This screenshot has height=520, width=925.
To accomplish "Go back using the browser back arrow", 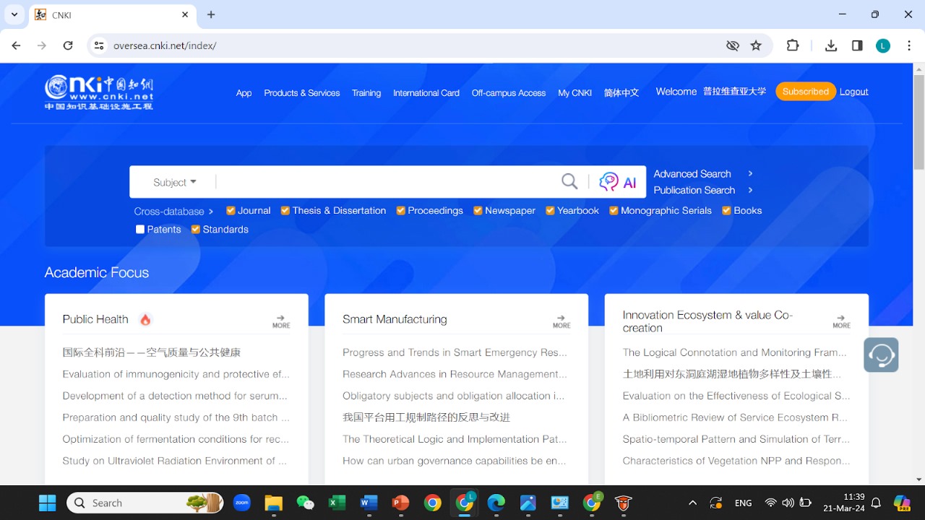I will click(x=17, y=45).
